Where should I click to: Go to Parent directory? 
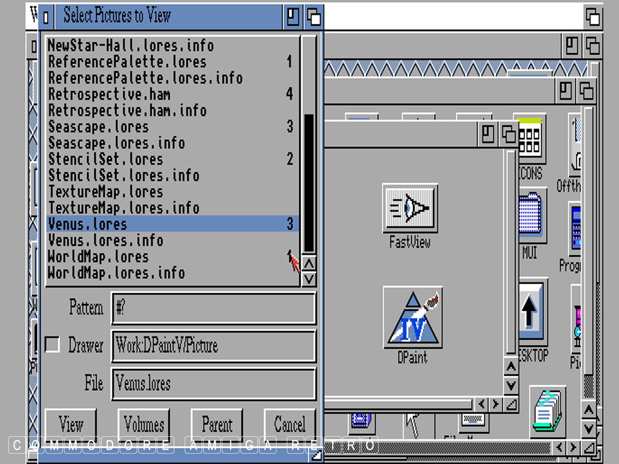click(x=217, y=425)
